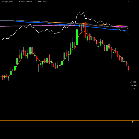Click the small white volume bar at the bottom right
This screenshot has width=139, height=139.
pos(133,121)
